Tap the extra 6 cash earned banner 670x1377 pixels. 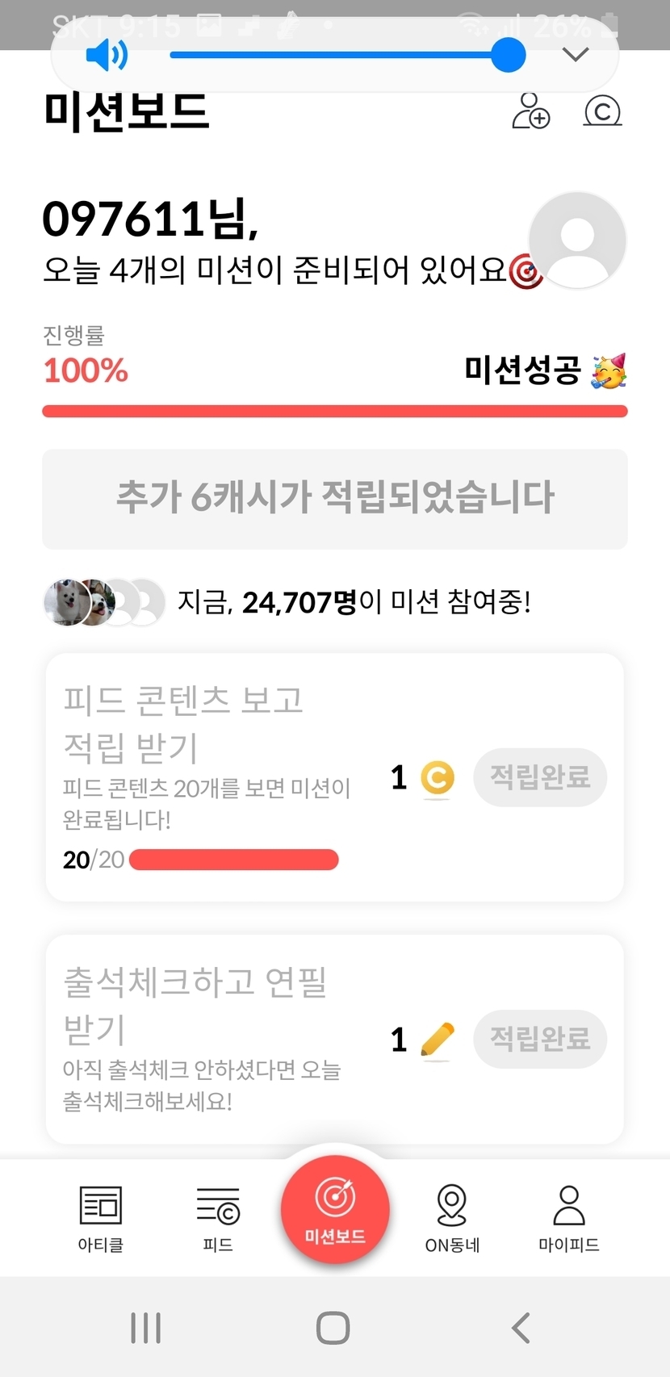click(335, 499)
